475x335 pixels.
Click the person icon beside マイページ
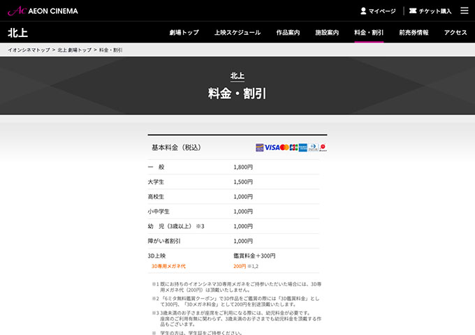(363, 11)
